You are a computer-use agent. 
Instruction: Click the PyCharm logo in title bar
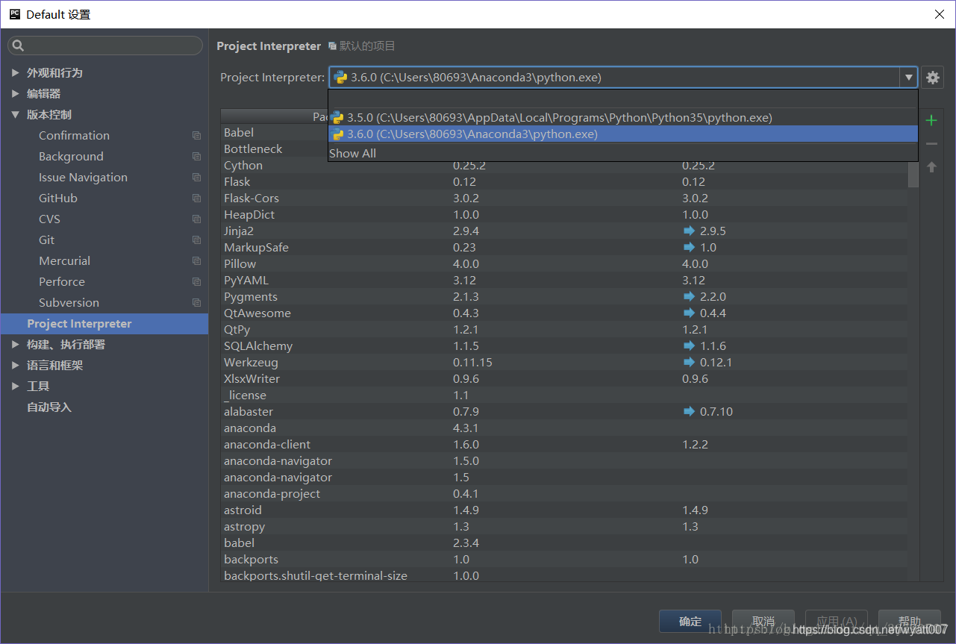pyautogui.click(x=15, y=14)
